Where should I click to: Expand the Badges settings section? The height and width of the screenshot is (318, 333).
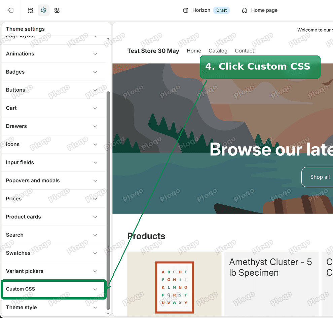click(53, 72)
